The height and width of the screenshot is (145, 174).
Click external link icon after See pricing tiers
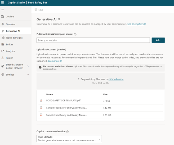tap(145, 24)
